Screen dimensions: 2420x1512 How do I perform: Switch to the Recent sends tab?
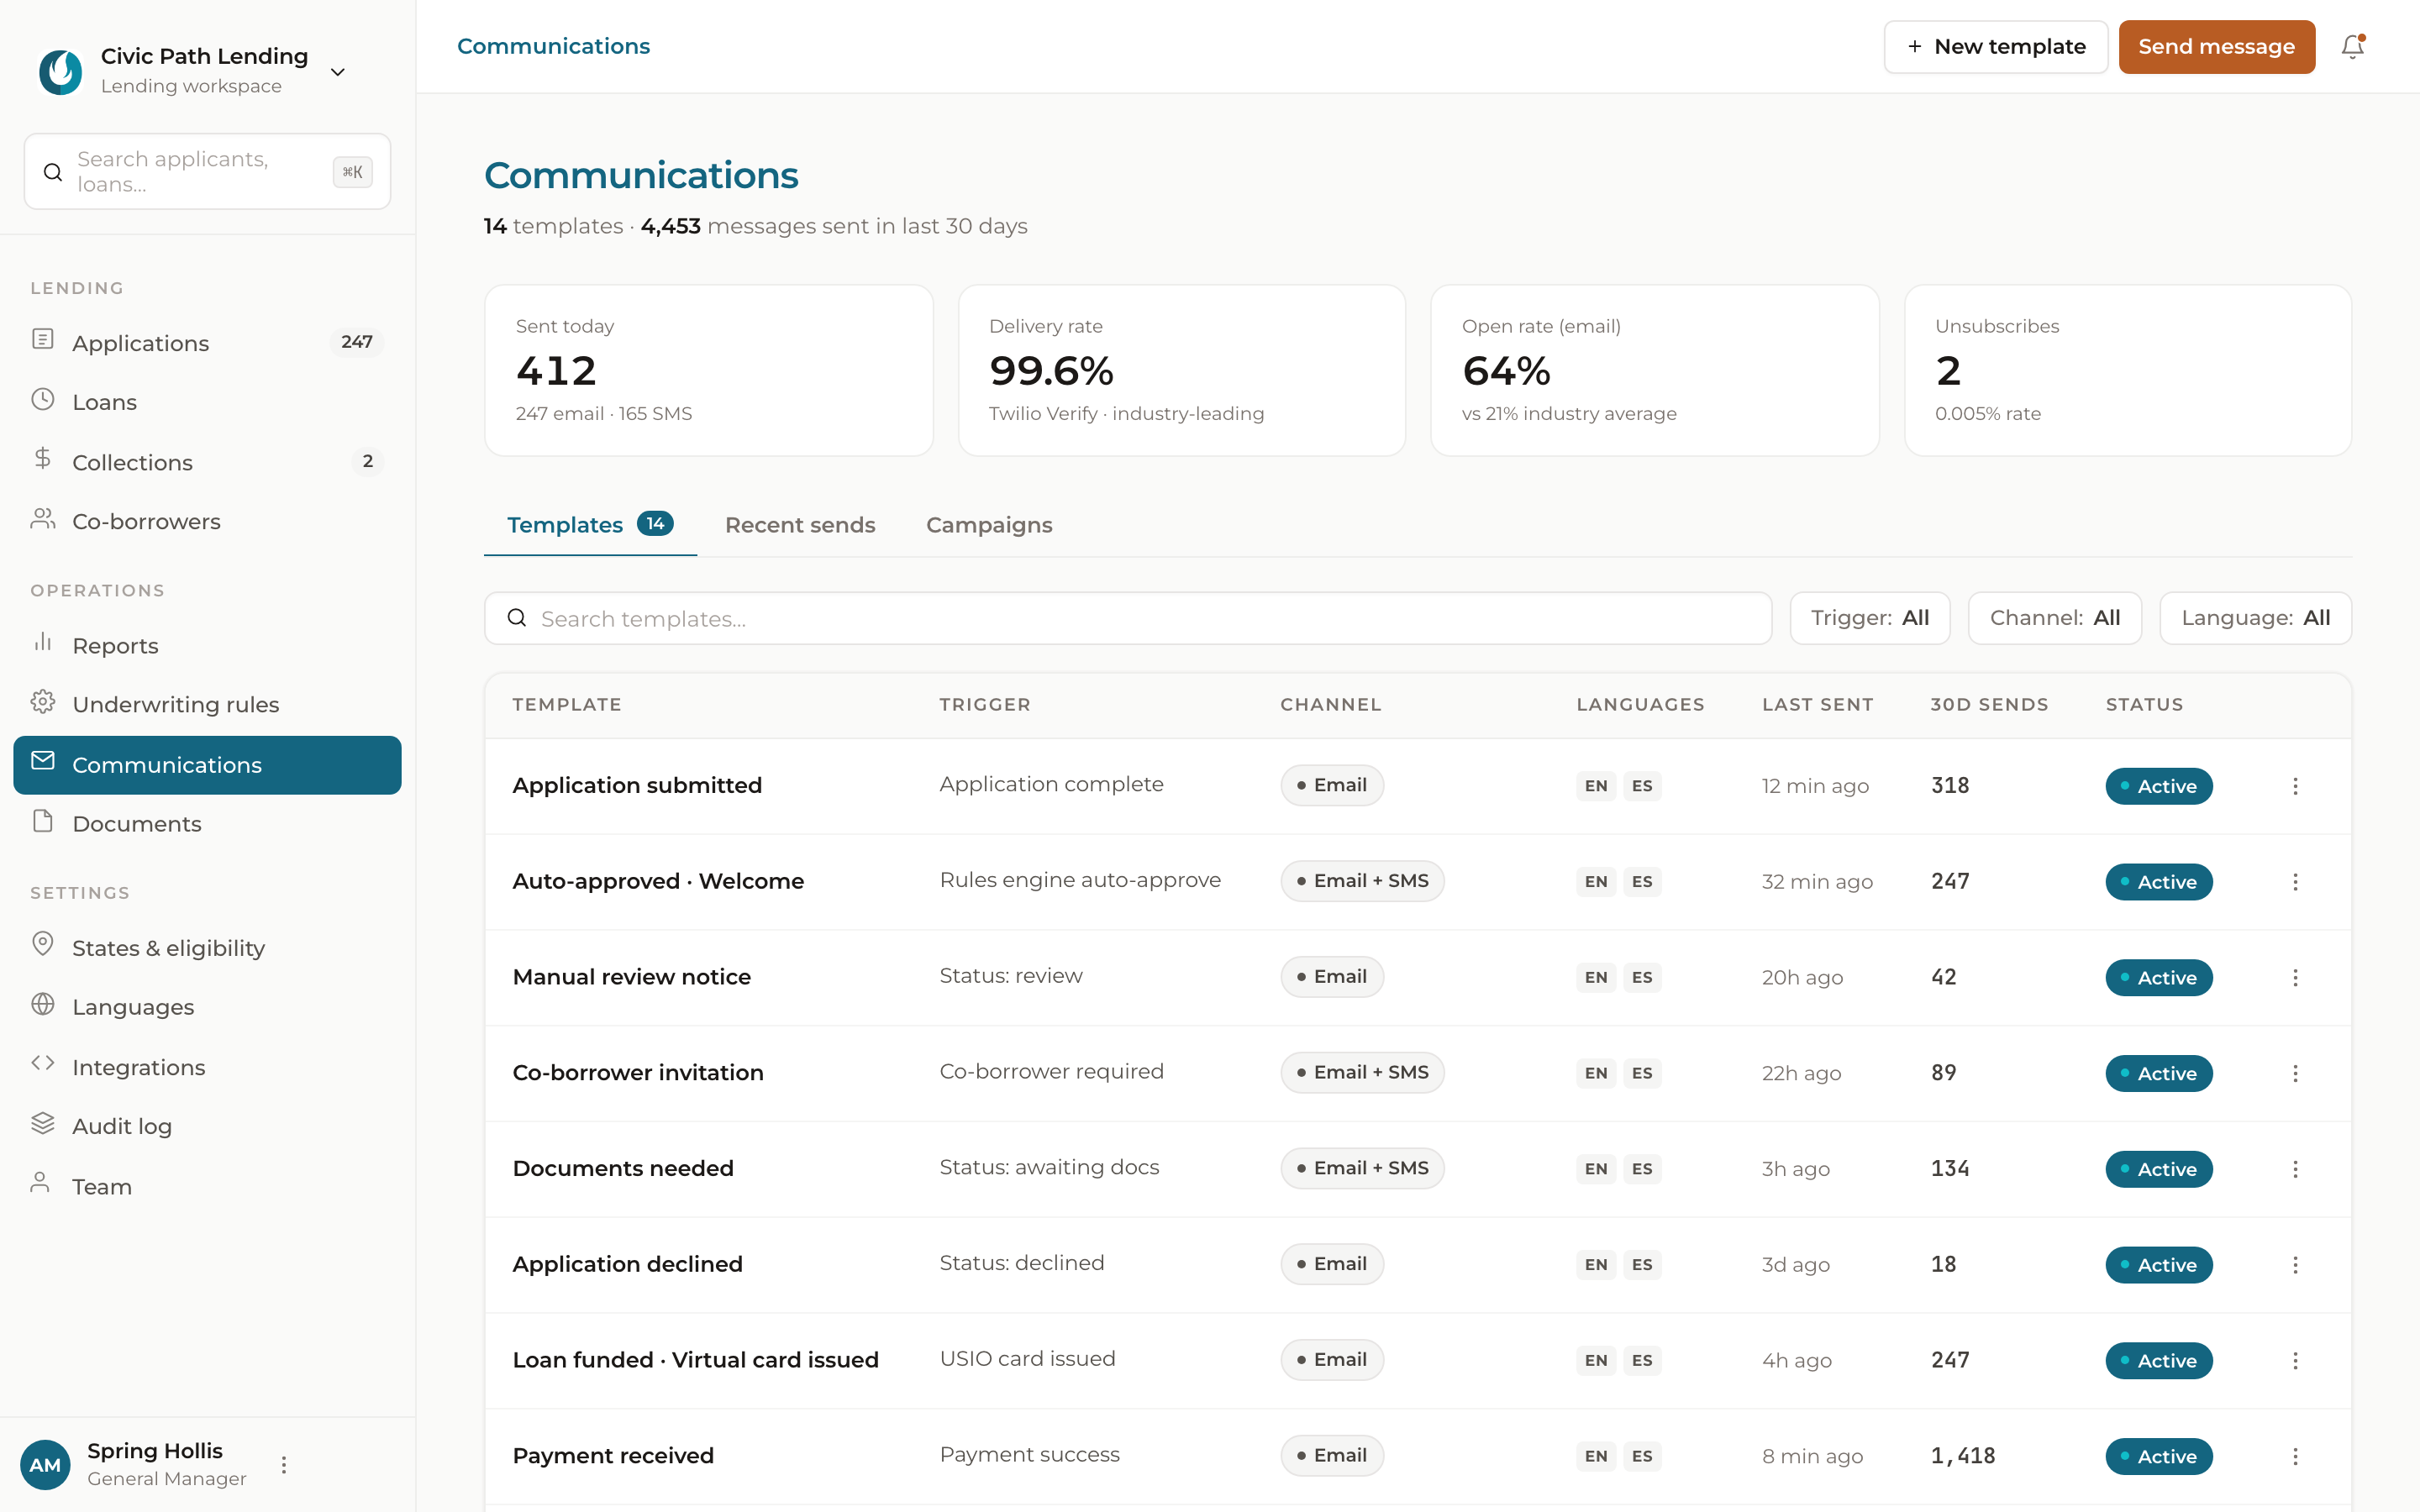pos(800,525)
